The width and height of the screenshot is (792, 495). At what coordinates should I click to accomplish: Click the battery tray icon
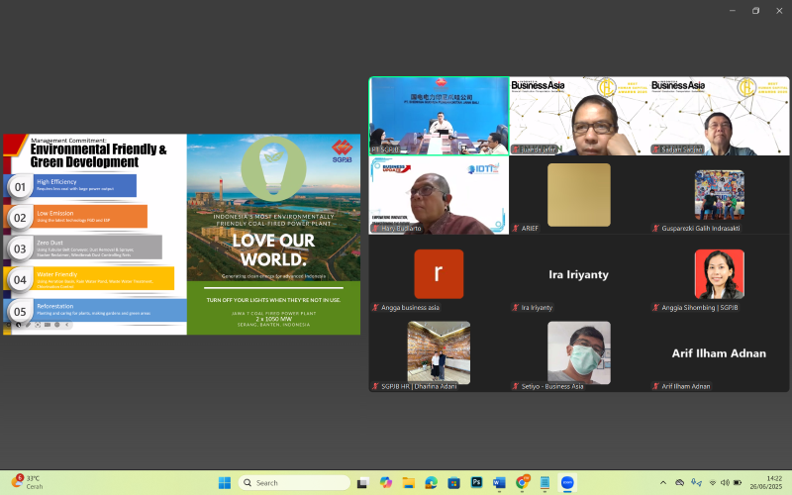pyautogui.click(x=738, y=483)
